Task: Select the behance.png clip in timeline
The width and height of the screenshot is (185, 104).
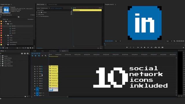Action: click(53, 89)
